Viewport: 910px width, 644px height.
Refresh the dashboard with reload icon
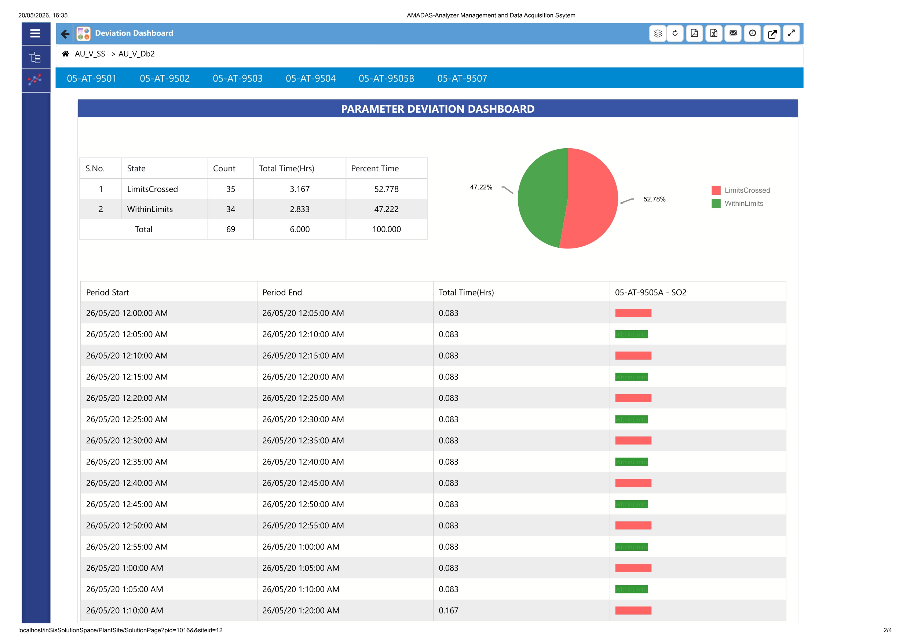[675, 33]
